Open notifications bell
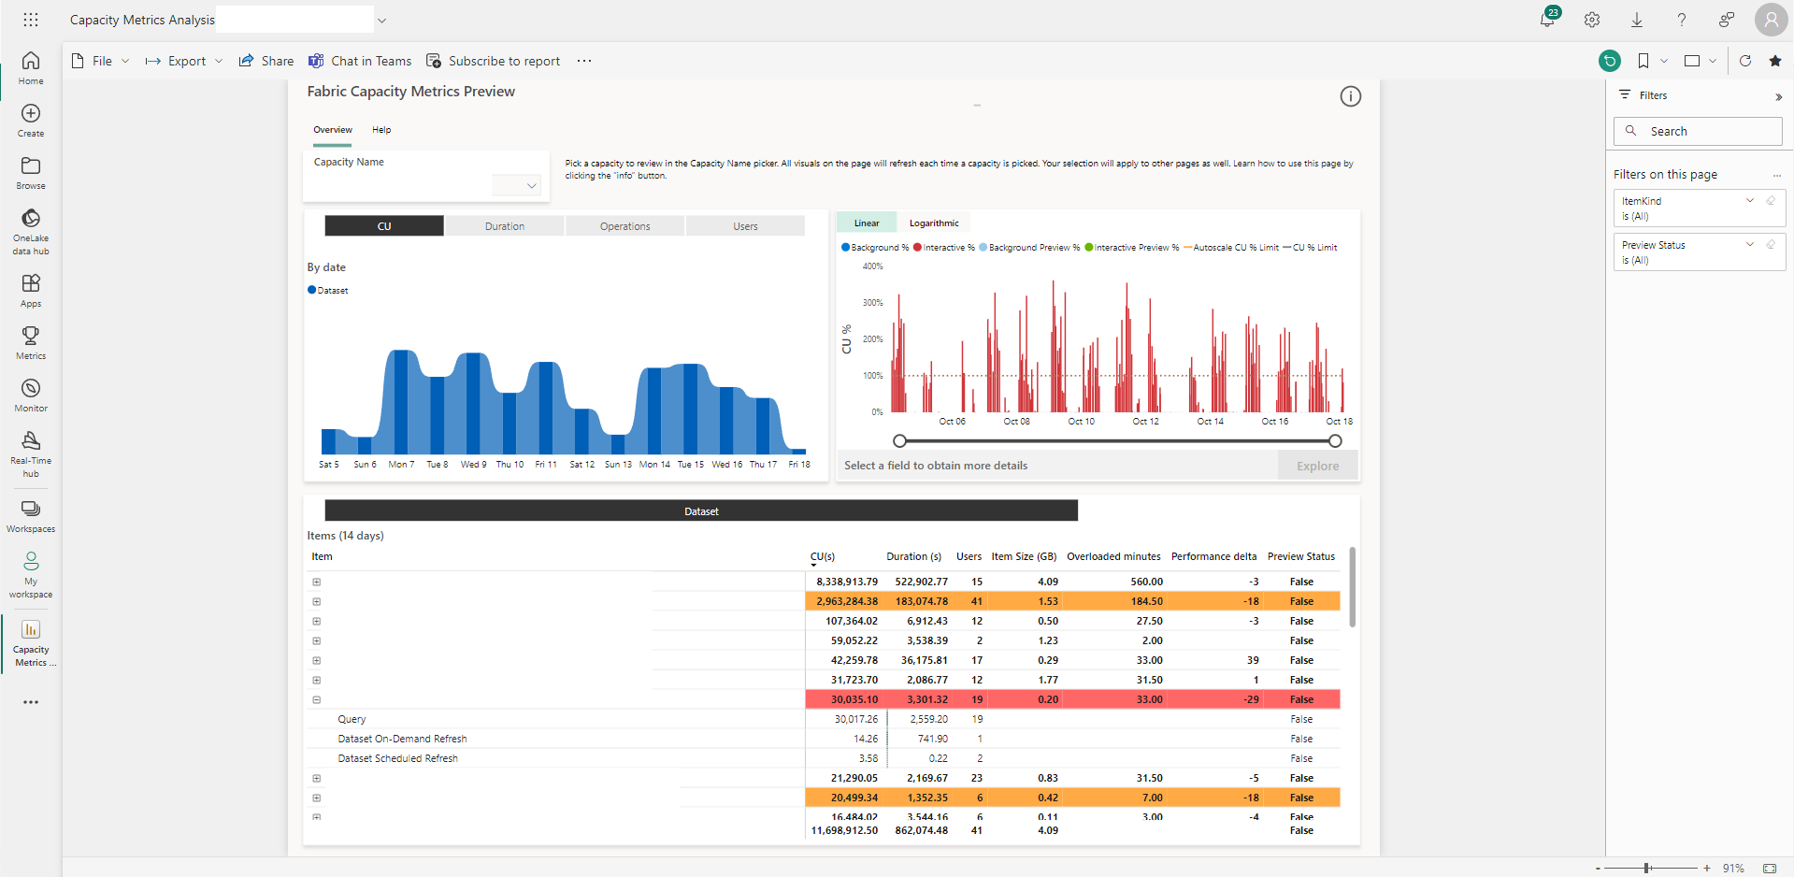The width and height of the screenshot is (1794, 877). click(x=1547, y=20)
